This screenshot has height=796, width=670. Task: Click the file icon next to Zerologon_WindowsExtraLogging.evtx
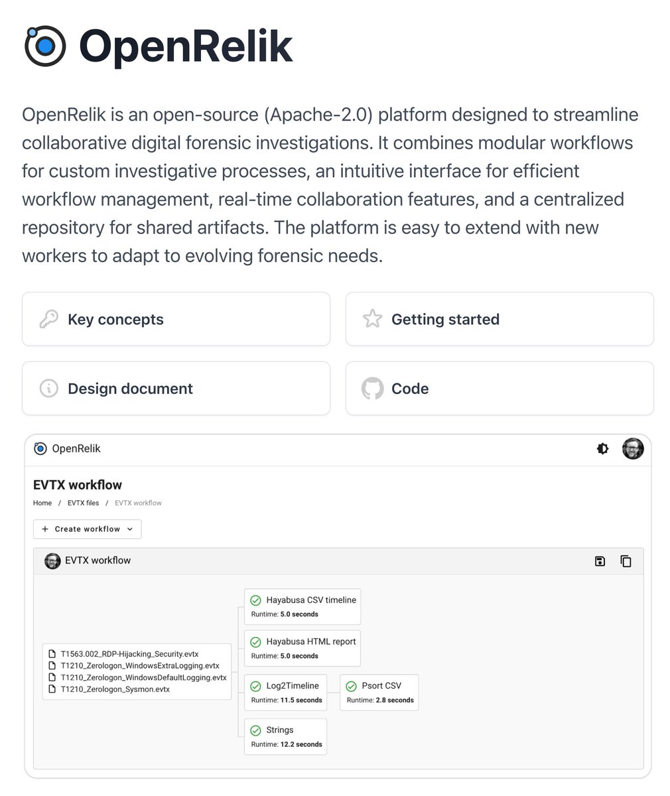52,665
